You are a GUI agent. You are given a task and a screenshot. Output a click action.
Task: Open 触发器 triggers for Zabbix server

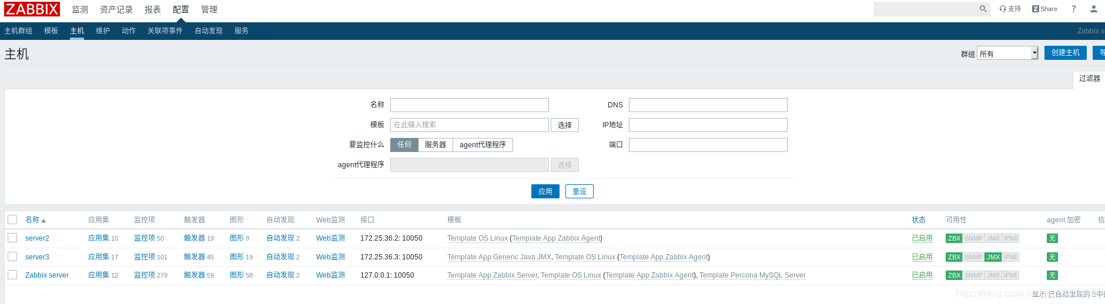(195, 275)
